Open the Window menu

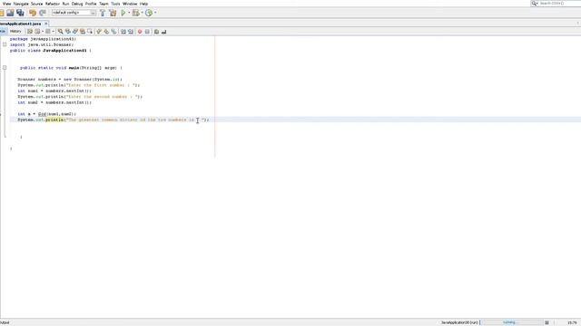130,4
